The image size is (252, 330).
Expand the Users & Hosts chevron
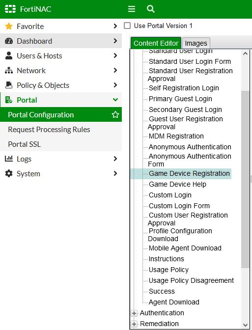(115, 55)
